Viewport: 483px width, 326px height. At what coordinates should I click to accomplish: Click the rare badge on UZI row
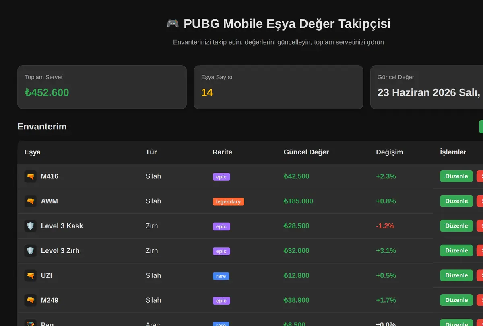click(x=221, y=276)
